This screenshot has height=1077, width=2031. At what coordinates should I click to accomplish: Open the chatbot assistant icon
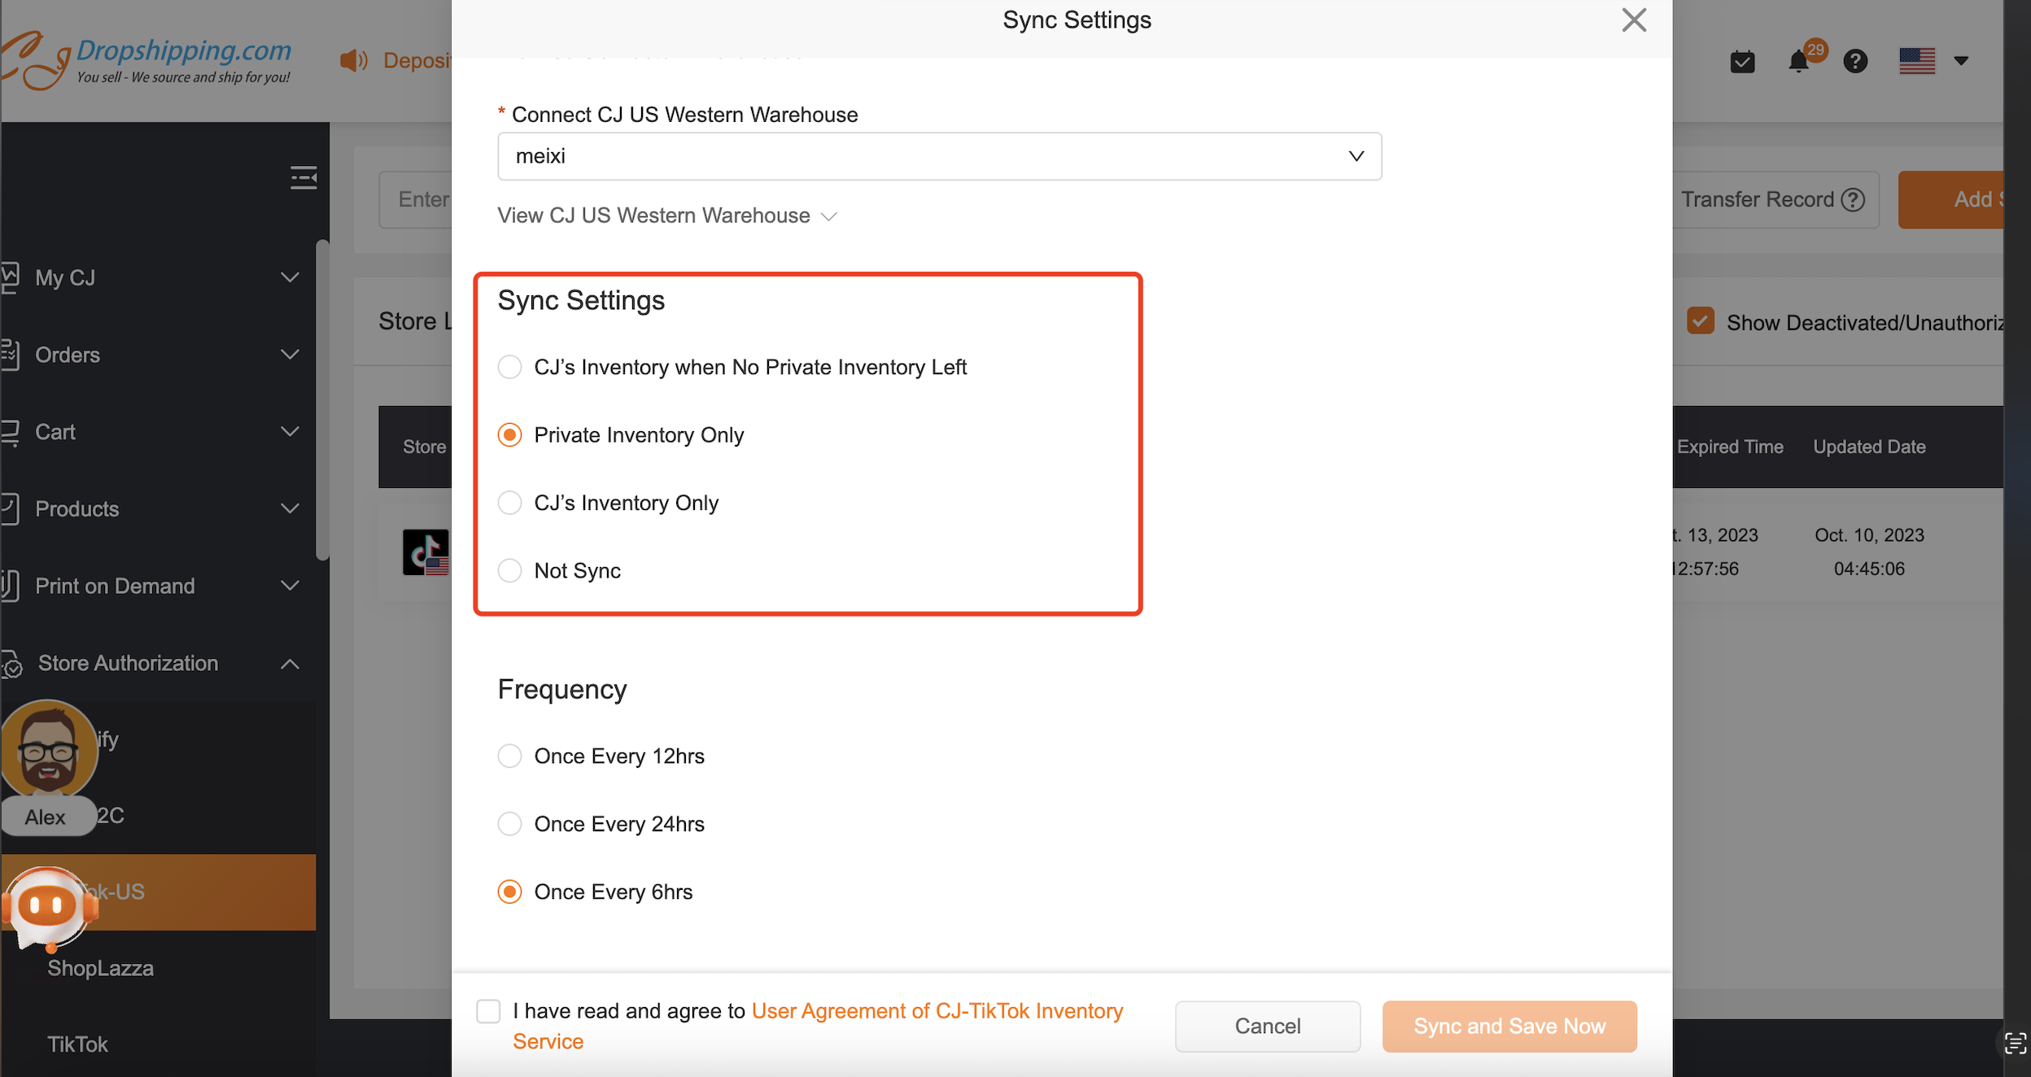(x=47, y=905)
